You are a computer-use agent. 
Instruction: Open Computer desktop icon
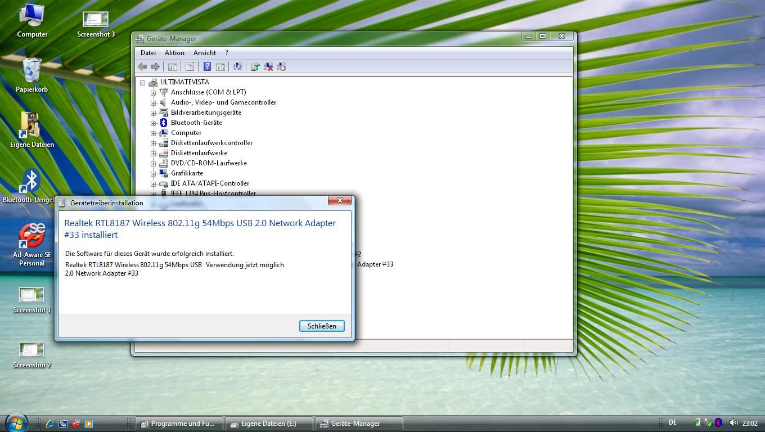32,21
